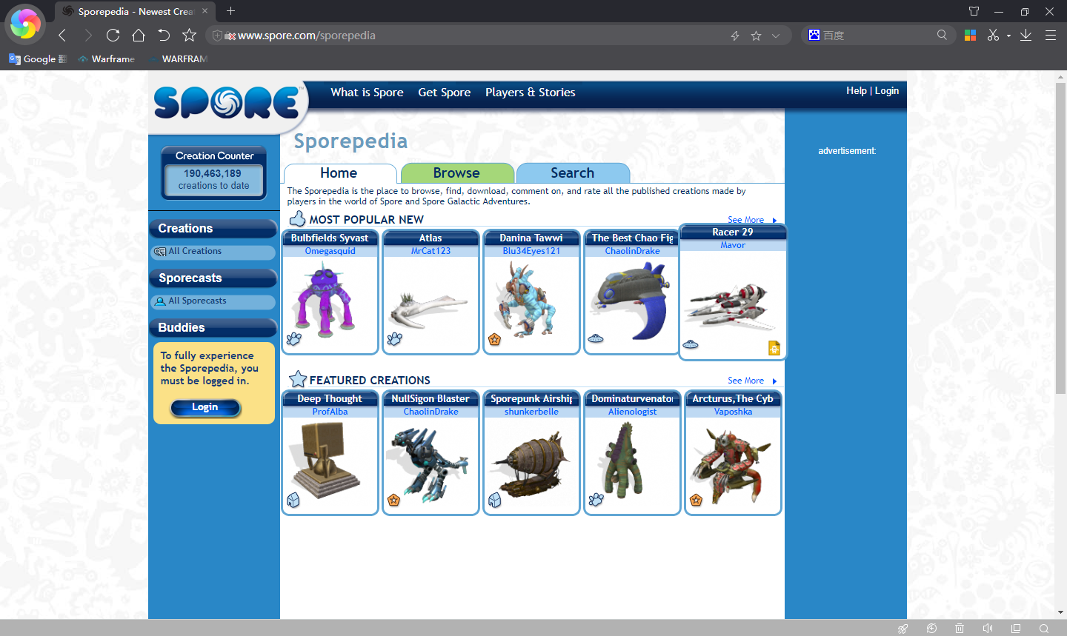Click the trash icon in the status bar
The image size is (1067, 636).
(960, 629)
